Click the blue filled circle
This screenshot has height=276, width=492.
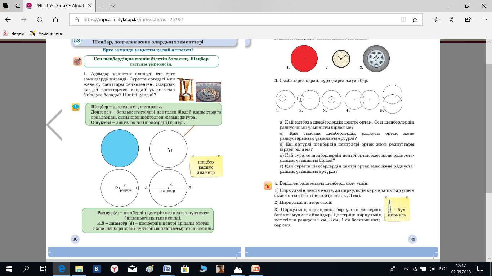click(120, 148)
